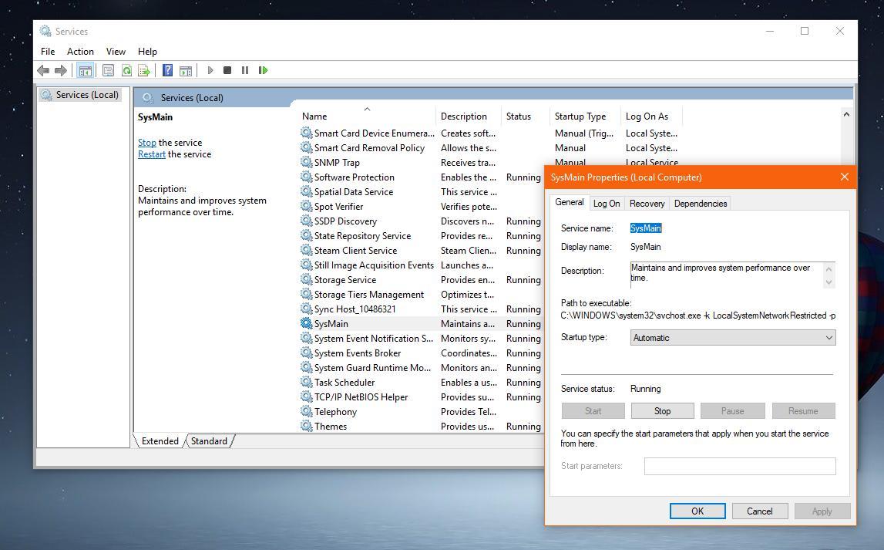
Task: Click the Stop button in Properties dialog
Action: tap(663, 411)
